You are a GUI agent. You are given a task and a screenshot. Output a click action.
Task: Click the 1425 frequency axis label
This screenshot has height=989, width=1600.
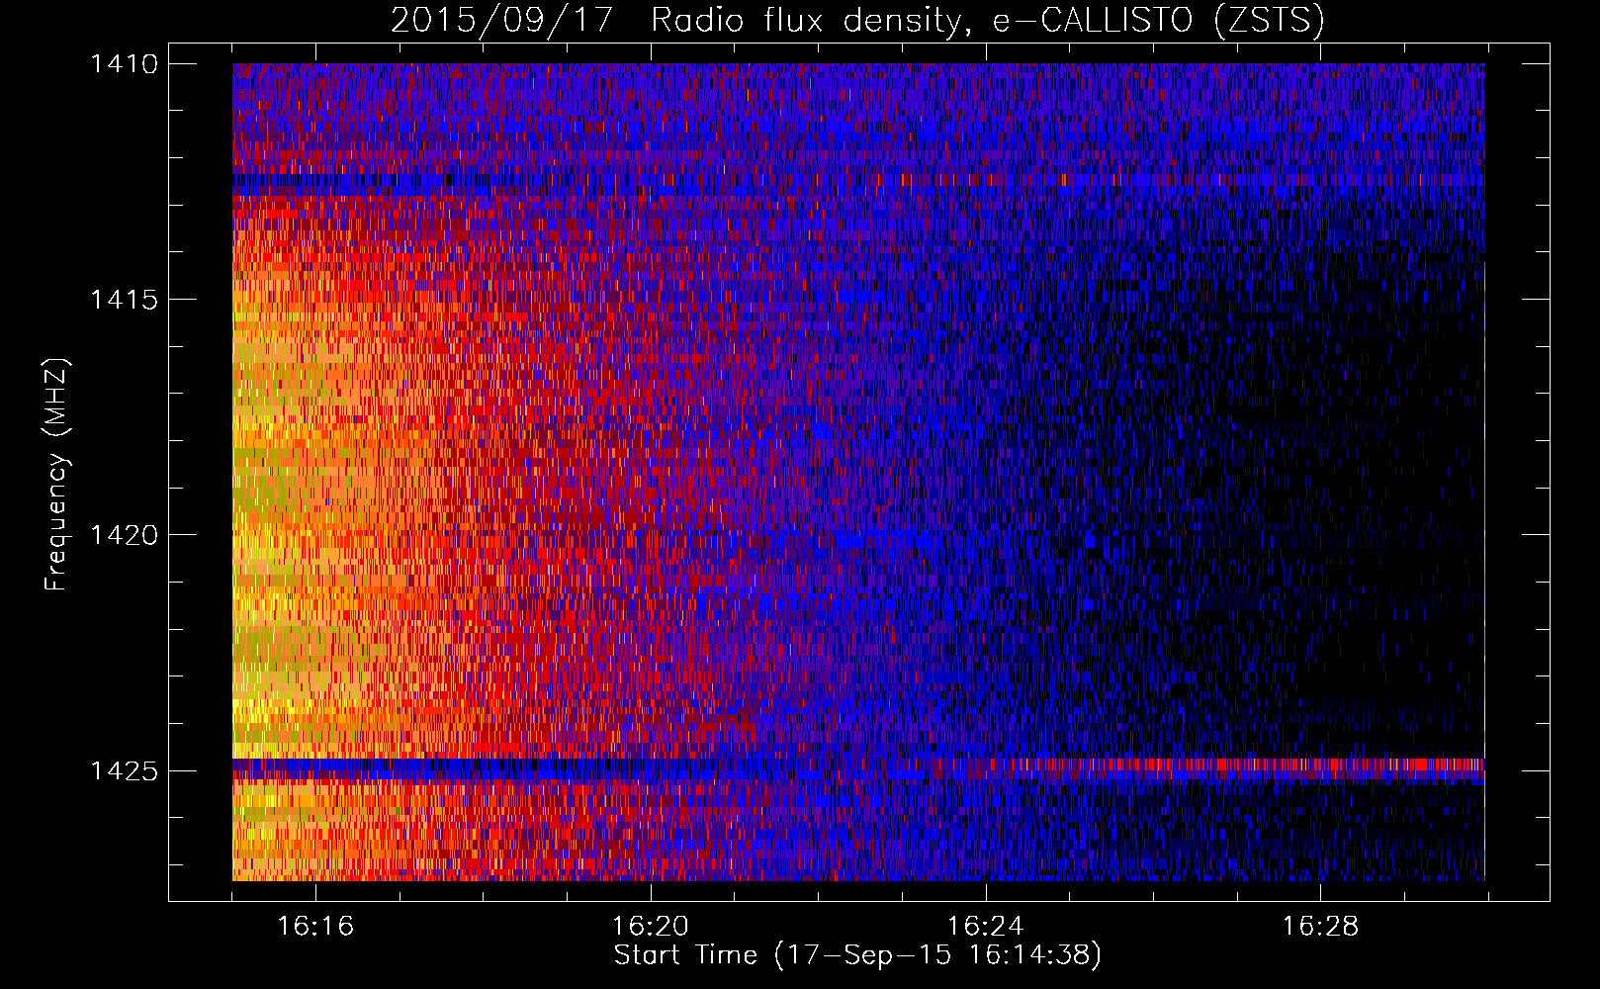coord(124,770)
